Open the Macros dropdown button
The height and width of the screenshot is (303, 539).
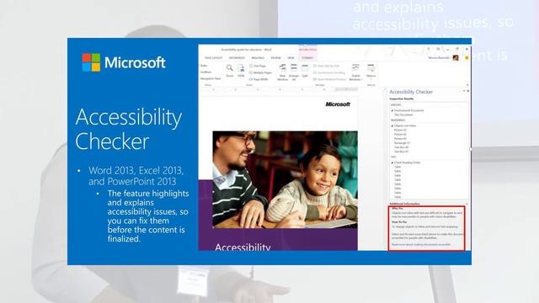371,72
